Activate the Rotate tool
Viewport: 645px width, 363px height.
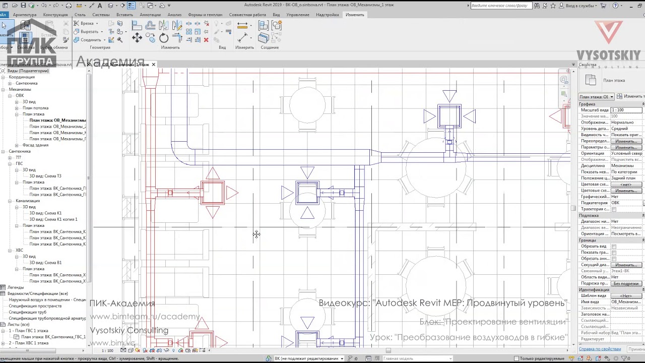pos(164,38)
